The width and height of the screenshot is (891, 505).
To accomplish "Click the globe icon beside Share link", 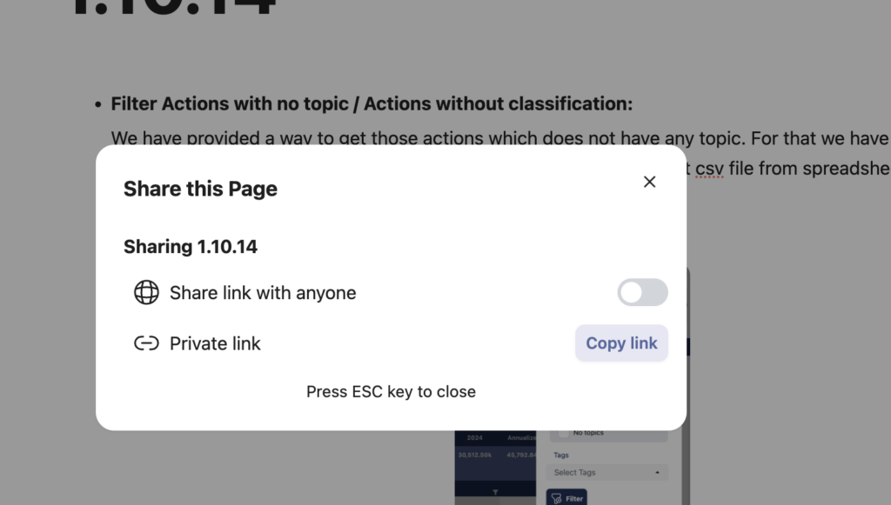I will [x=146, y=292].
